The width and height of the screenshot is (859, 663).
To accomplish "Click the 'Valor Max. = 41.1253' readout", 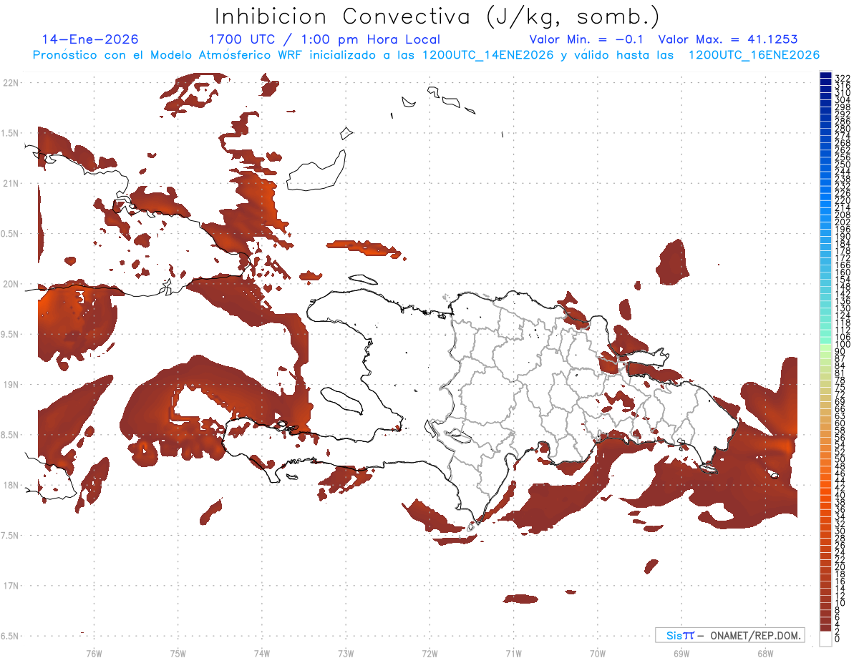I will 728,39.
